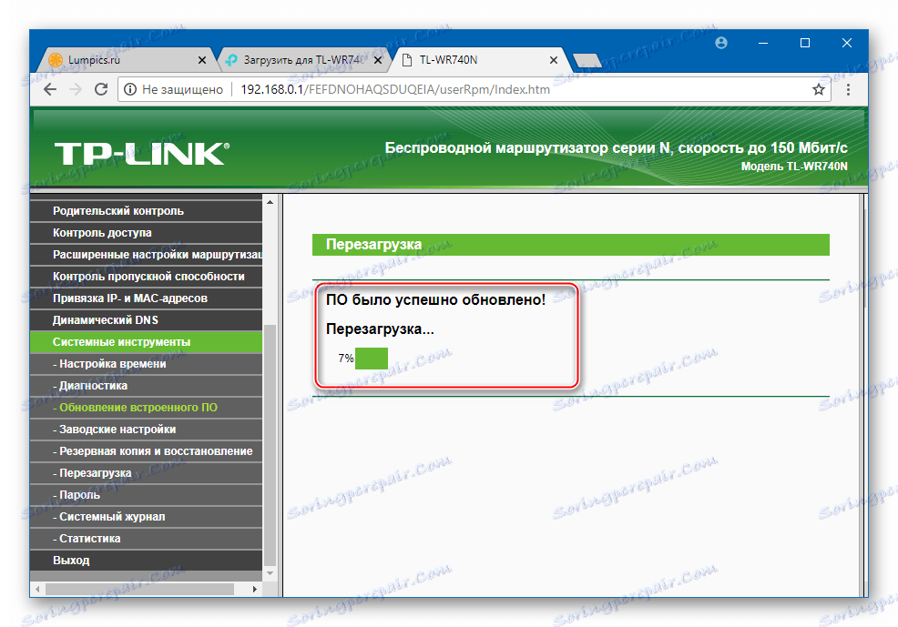Open the Chrome user profile icon
This screenshot has width=898, height=627.
click(x=721, y=43)
